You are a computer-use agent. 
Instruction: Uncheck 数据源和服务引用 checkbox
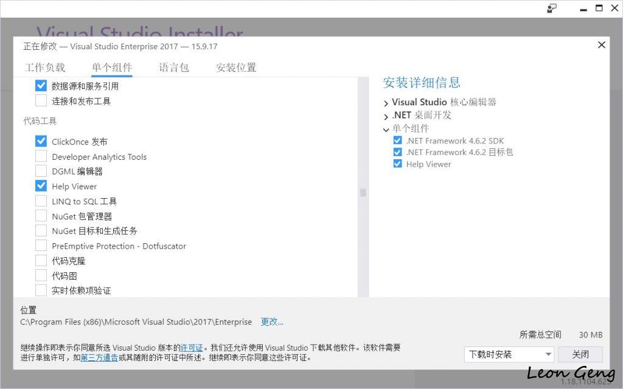pyautogui.click(x=41, y=86)
